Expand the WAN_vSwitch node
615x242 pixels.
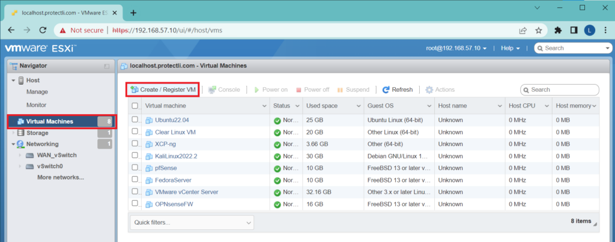pyautogui.click(x=20, y=156)
